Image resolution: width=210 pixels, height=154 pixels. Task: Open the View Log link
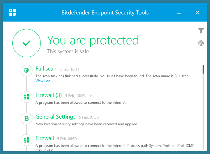43,81
